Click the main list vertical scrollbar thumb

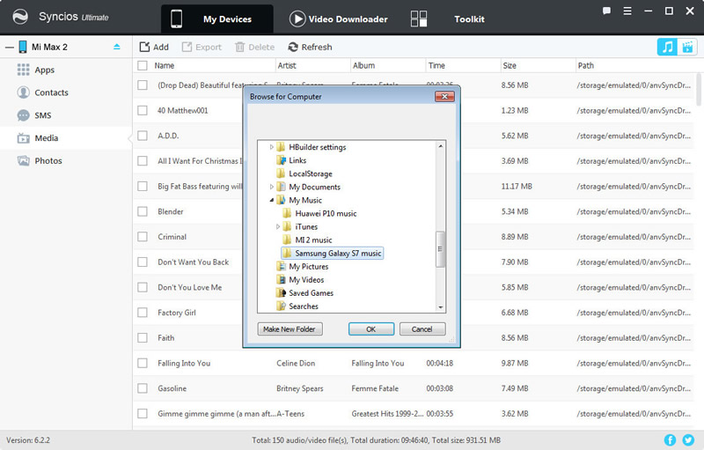pyautogui.click(x=698, y=89)
